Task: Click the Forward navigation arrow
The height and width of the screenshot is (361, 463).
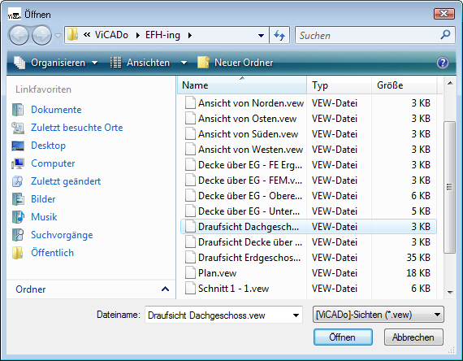Action: (x=41, y=35)
